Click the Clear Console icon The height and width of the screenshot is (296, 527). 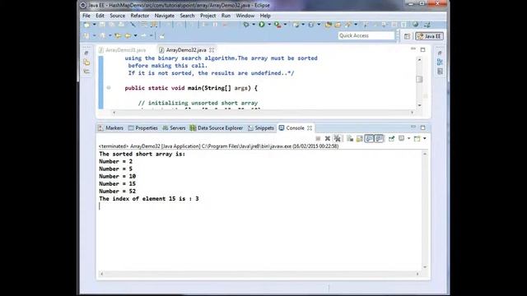[350, 139]
